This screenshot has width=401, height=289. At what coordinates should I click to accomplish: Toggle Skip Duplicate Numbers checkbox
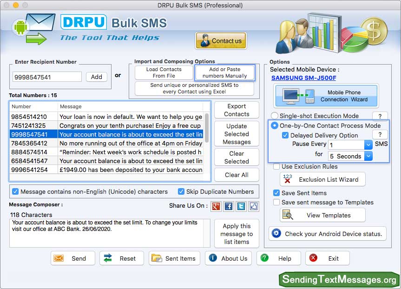[181, 191]
